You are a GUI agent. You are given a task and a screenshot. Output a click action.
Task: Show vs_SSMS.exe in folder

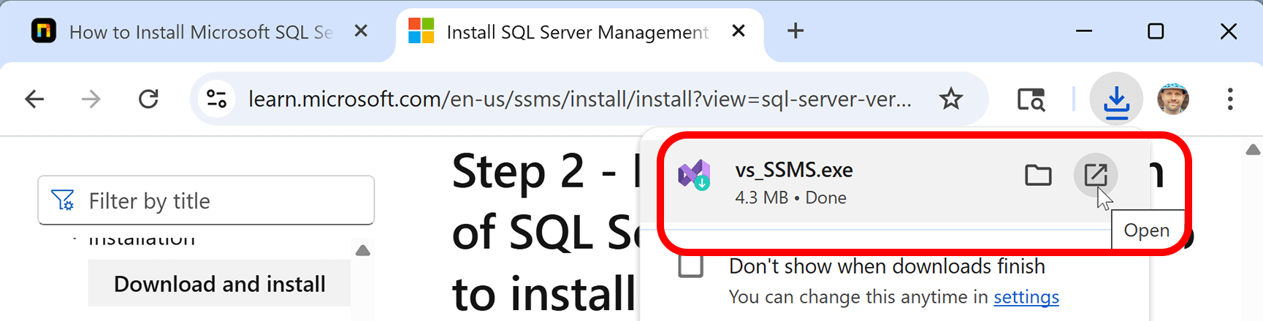(x=1038, y=175)
